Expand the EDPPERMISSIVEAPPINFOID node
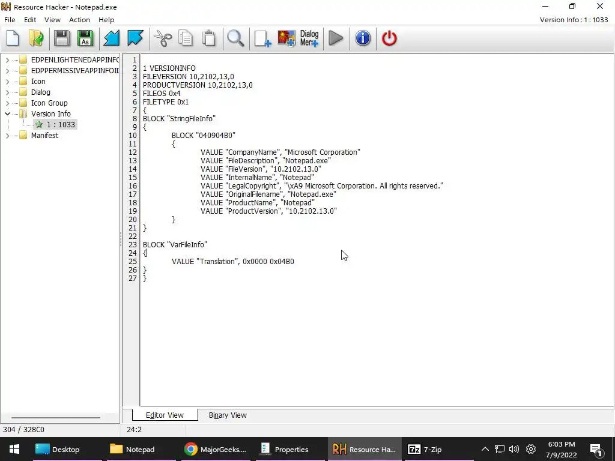Screen dimensions: 615x461 pyautogui.click(x=7, y=71)
